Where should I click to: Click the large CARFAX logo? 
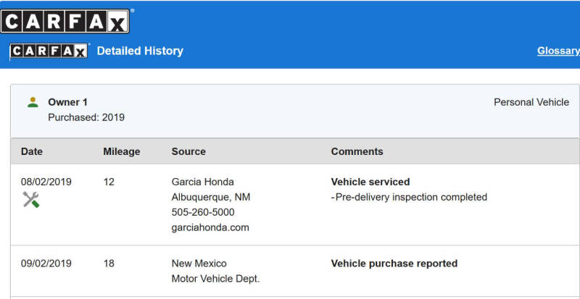click(x=65, y=21)
